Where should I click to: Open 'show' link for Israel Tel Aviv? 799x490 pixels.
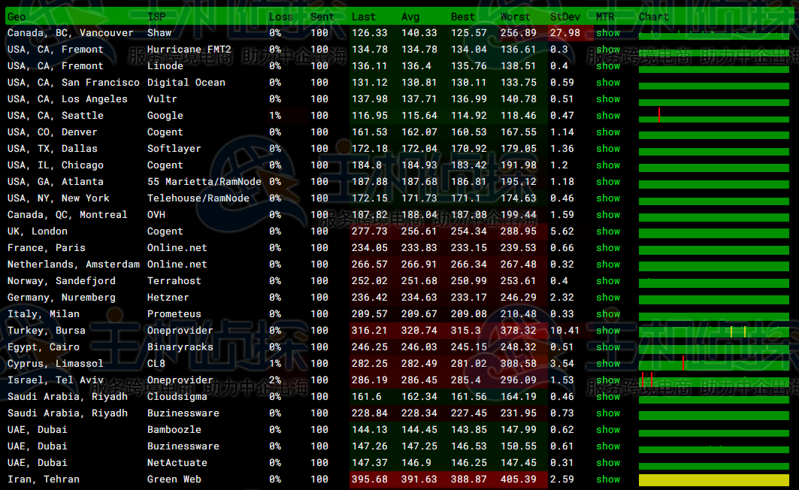[608, 380]
